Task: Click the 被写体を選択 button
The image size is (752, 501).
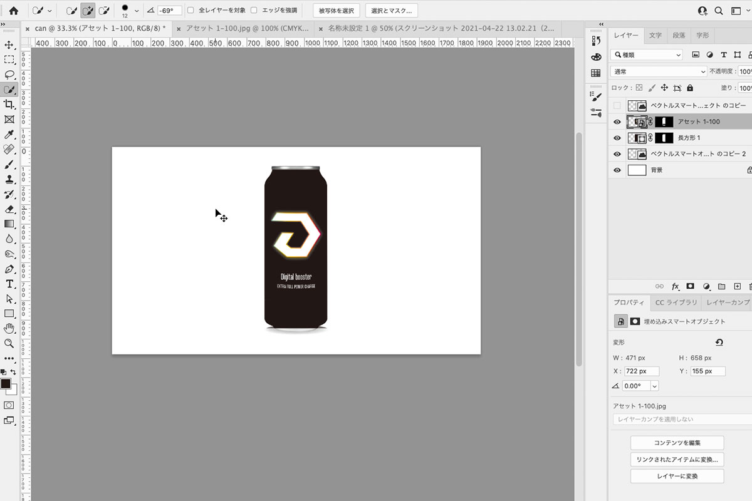Action: click(x=336, y=11)
